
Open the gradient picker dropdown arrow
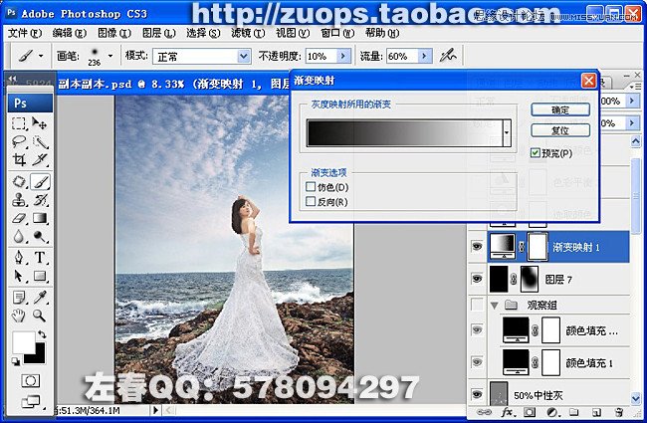[x=507, y=133]
